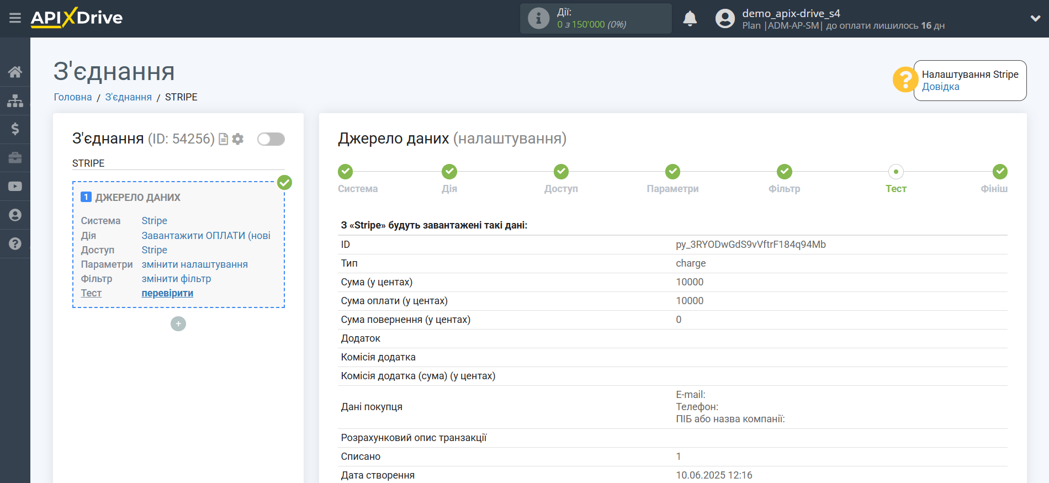Go to З'єднання breadcrumb link

(x=128, y=97)
